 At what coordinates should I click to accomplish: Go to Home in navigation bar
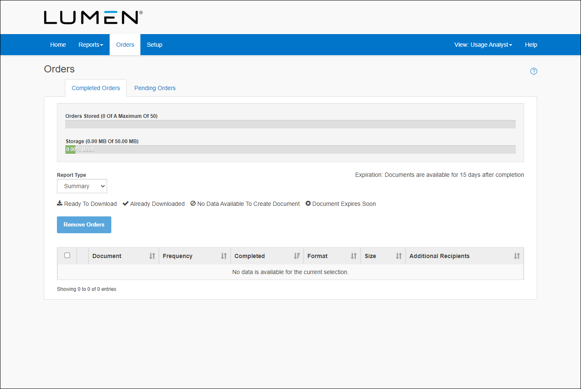click(x=58, y=45)
